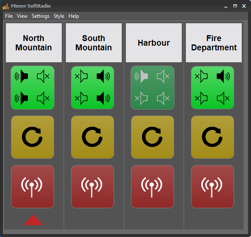
Task: Select the Fire Department name panel
Action: pos(214,43)
